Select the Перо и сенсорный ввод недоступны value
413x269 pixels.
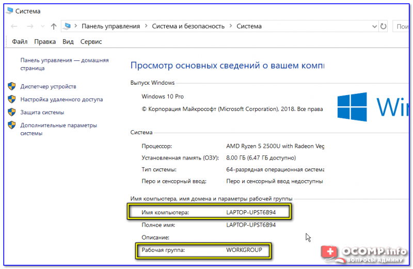(275, 181)
